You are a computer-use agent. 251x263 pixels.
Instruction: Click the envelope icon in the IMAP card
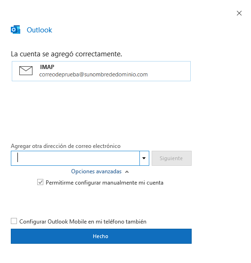[26, 70]
